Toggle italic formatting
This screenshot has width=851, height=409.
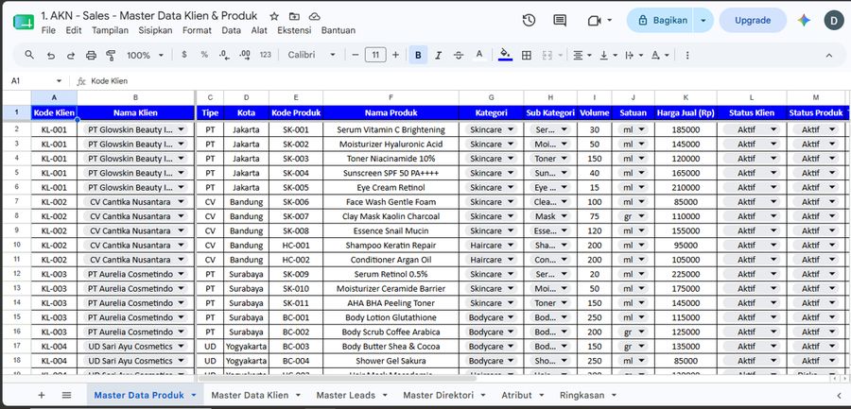click(438, 55)
